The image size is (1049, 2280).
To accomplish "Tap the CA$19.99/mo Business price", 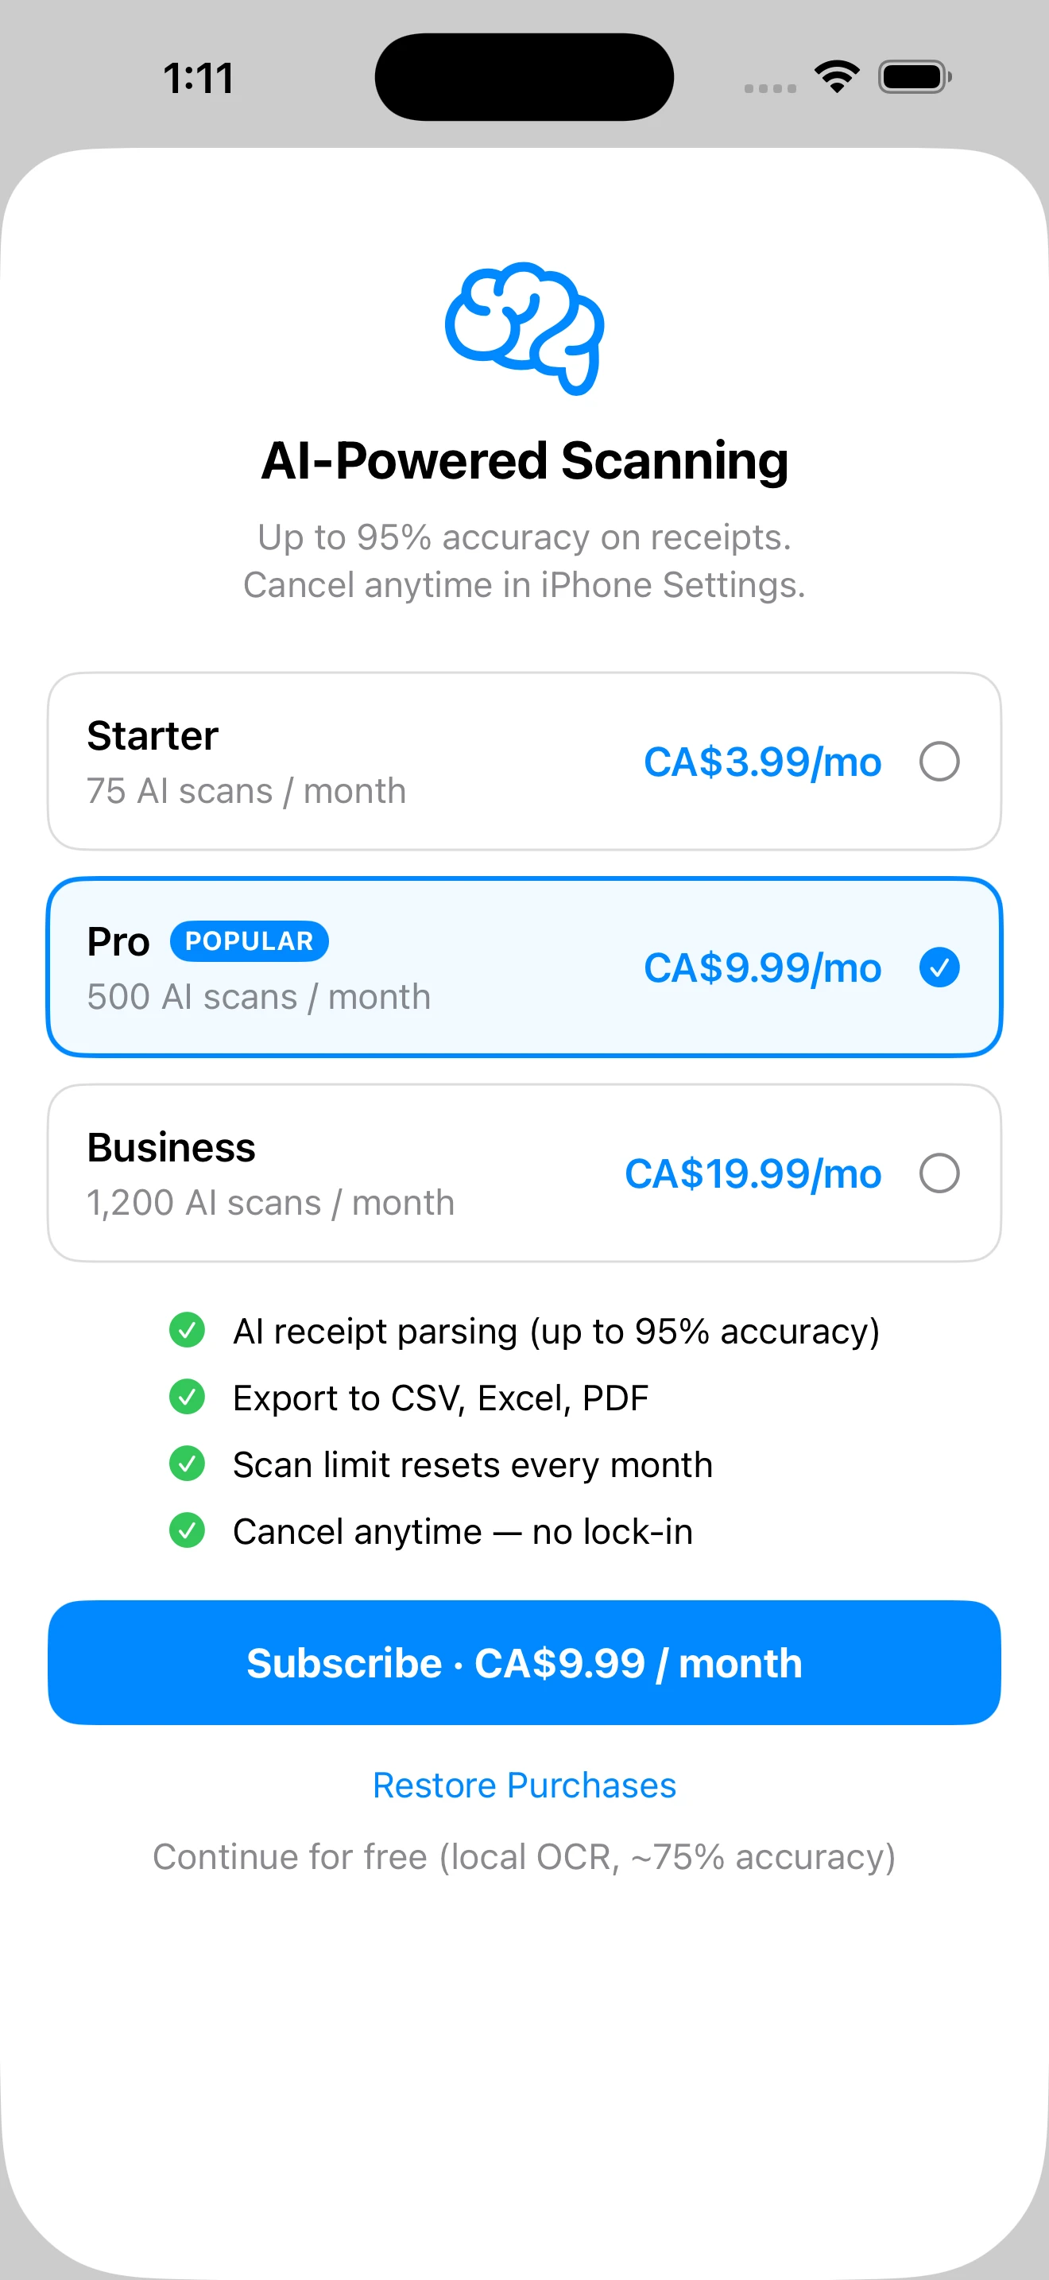I will click(753, 1174).
